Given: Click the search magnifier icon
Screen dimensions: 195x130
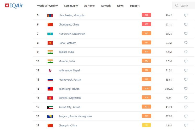Looking at the screenshot, I should pos(177,5).
